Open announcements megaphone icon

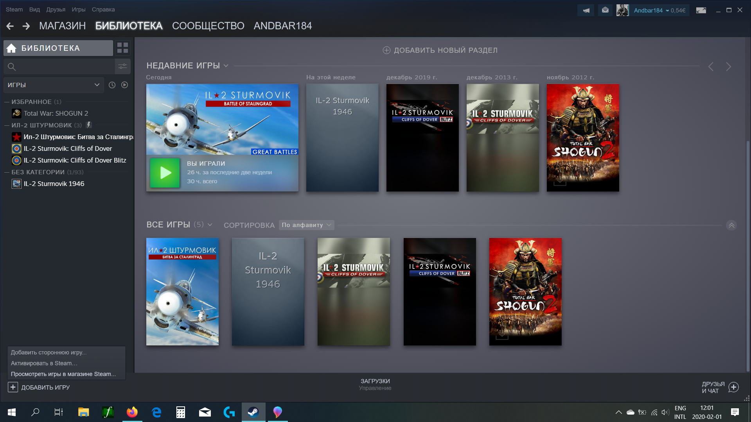tap(586, 10)
